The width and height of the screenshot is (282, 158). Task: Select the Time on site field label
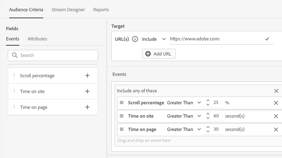coord(32,92)
